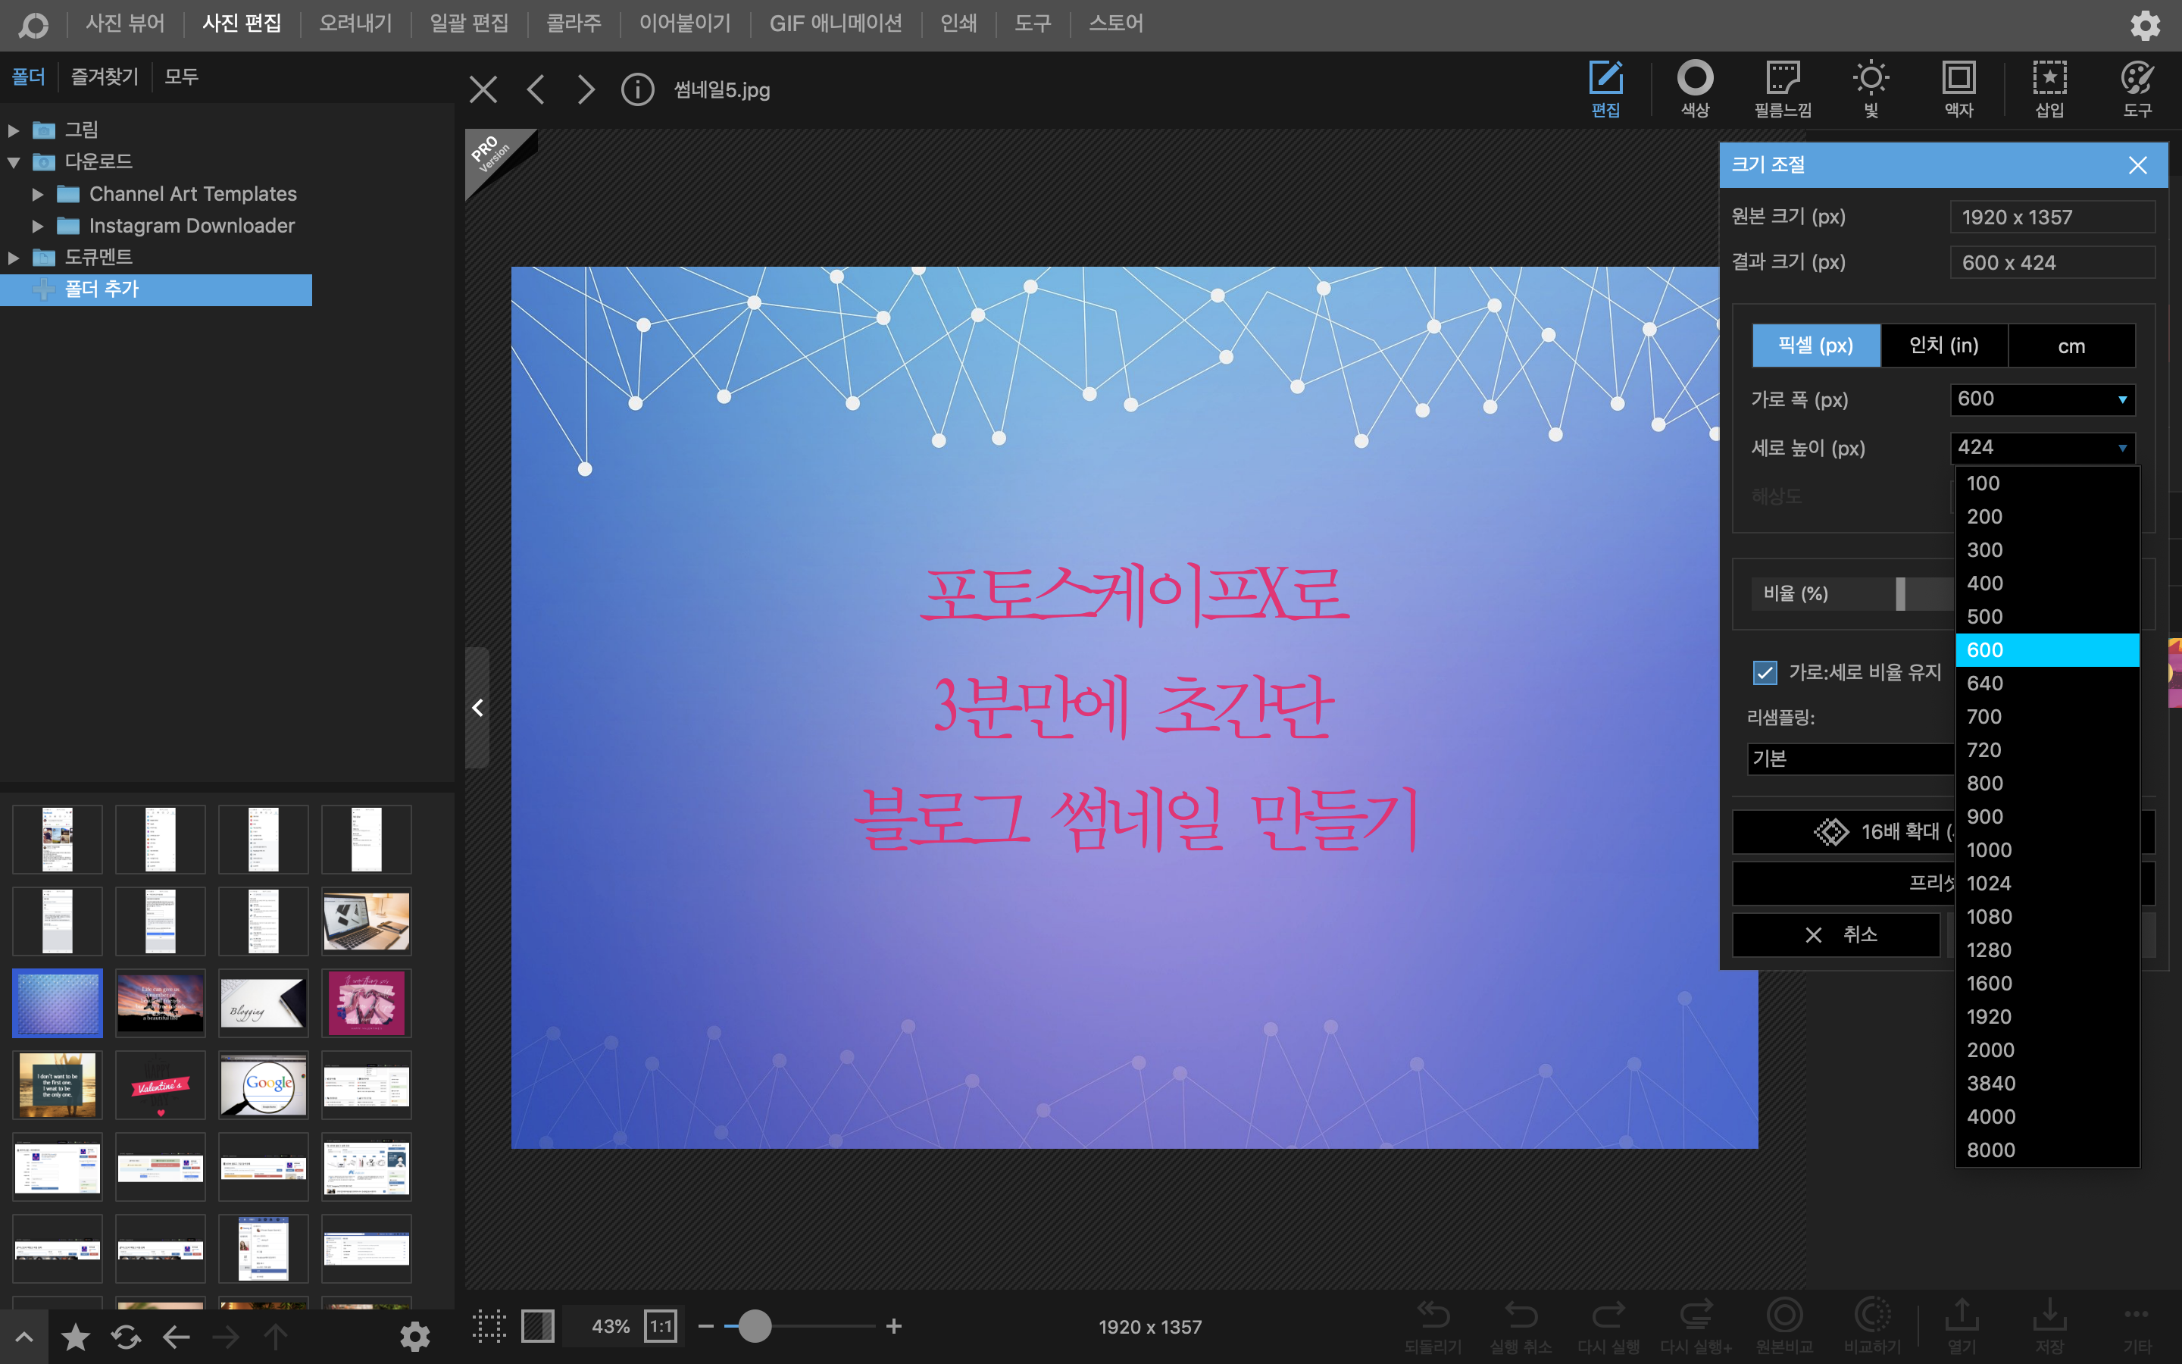Switch units to 인치 (in)
Viewport: 2182px width, 1364px height.
pyautogui.click(x=1943, y=346)
